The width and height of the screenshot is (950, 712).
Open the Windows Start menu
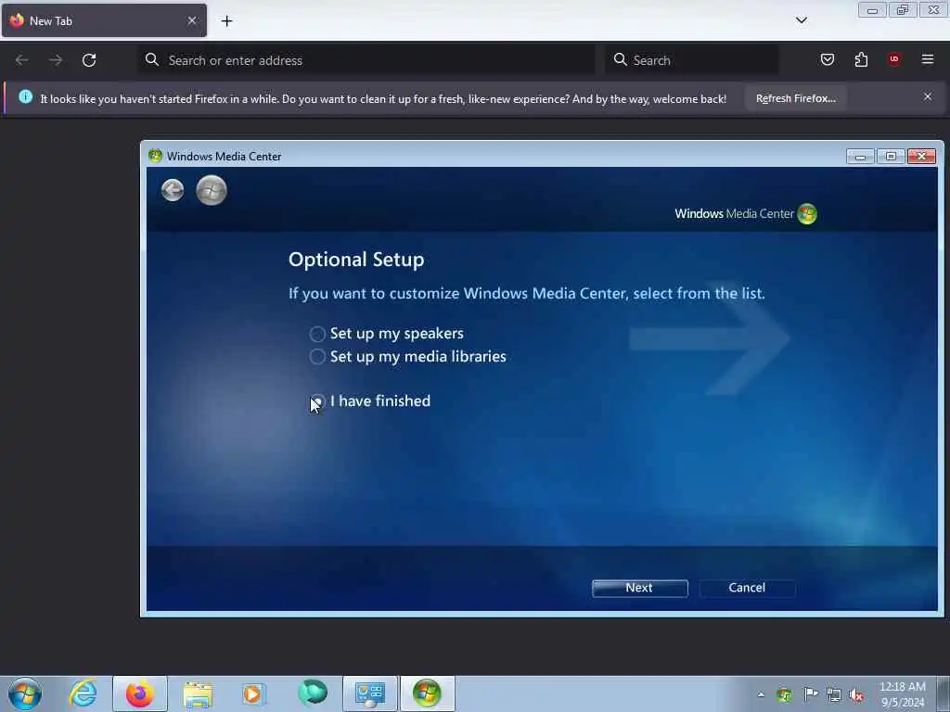coord(25,693)
